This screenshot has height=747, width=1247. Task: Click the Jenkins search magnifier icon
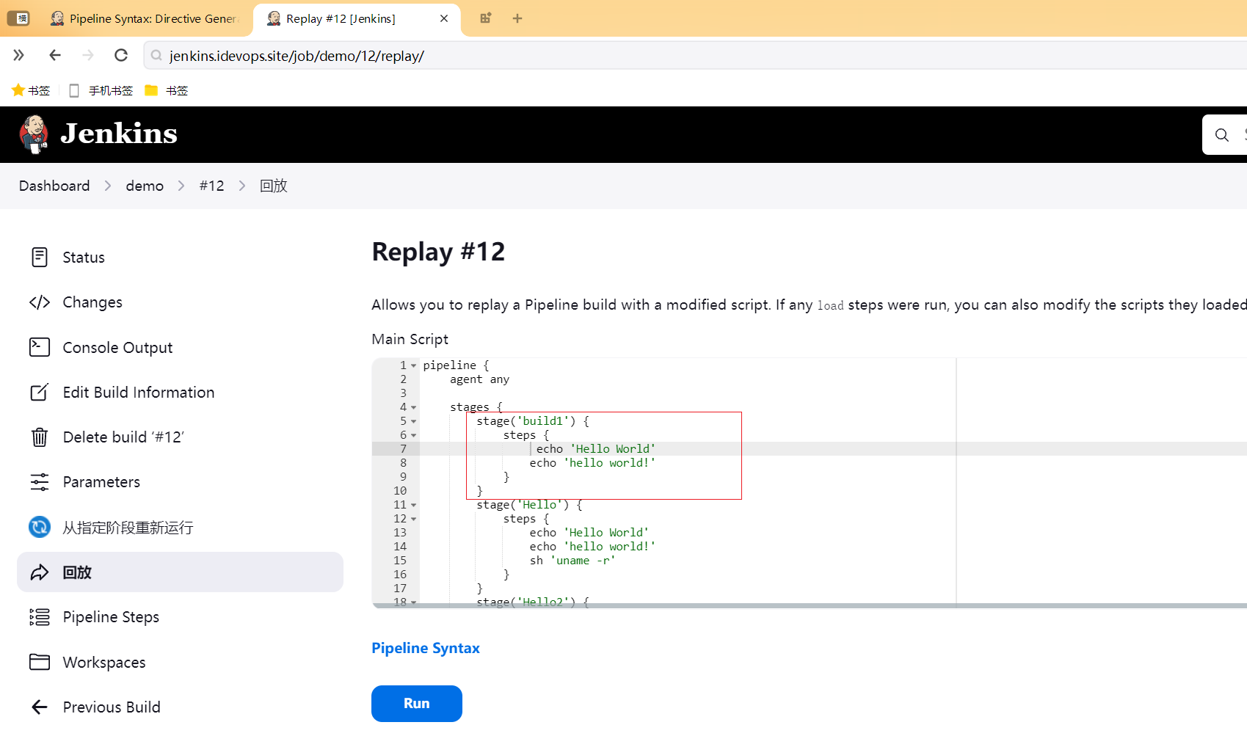coord(1222,135)
